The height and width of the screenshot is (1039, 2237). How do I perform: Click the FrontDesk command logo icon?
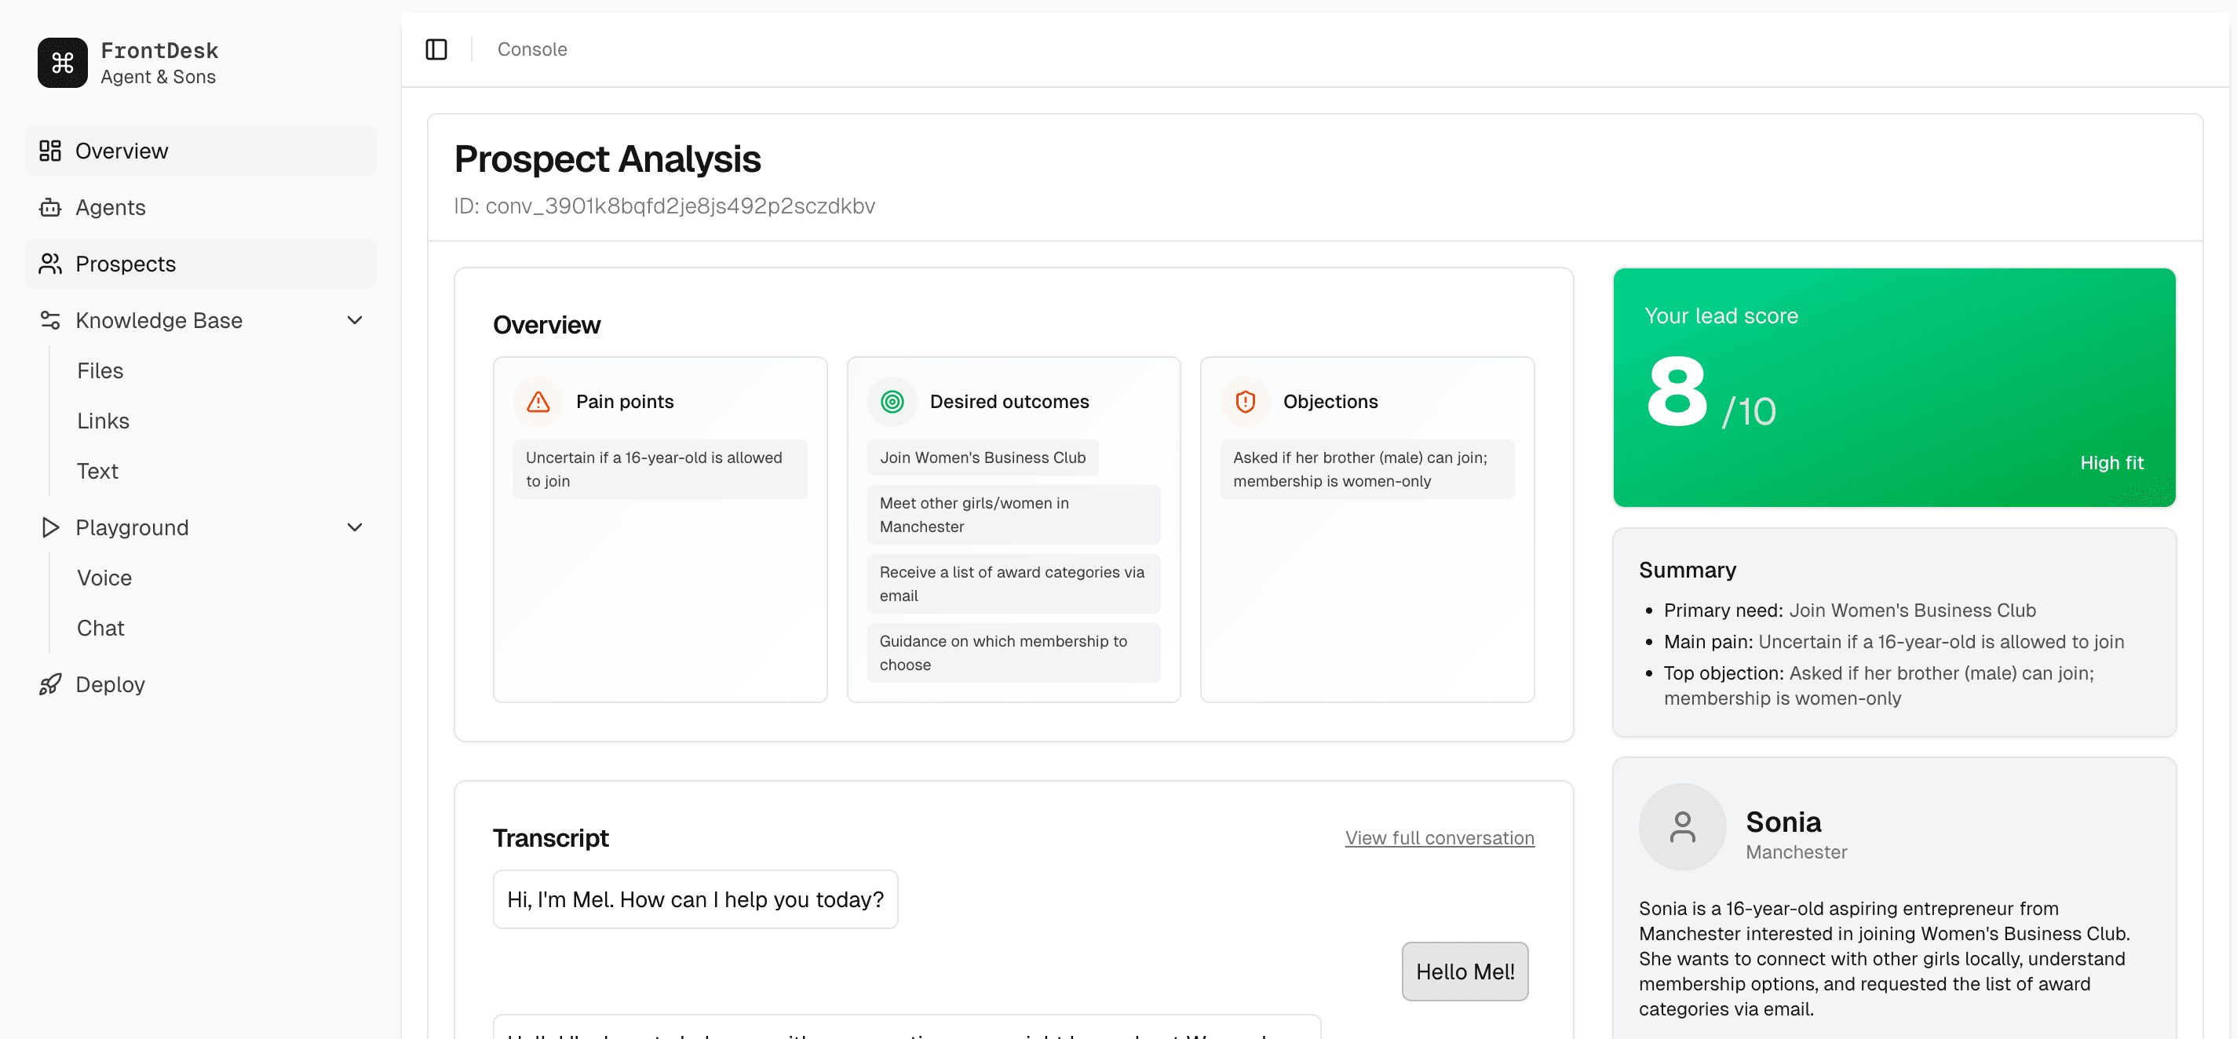[62, 62]
